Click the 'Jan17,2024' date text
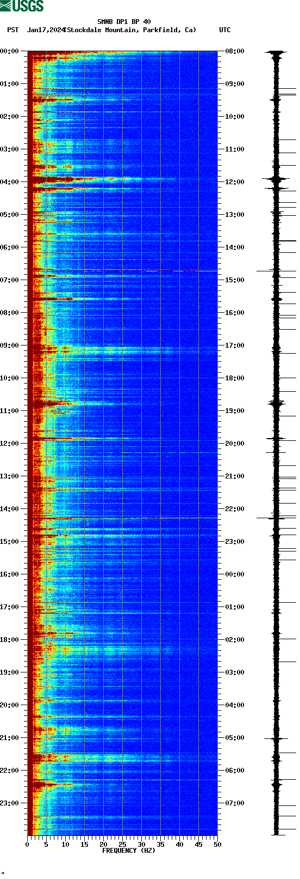Viewport: 300px width, 879px height. click(46, 30)
